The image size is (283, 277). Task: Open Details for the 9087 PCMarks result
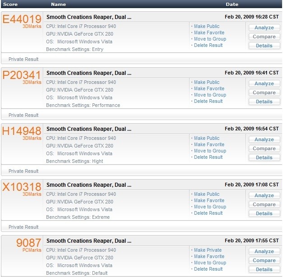pos(264,269)
